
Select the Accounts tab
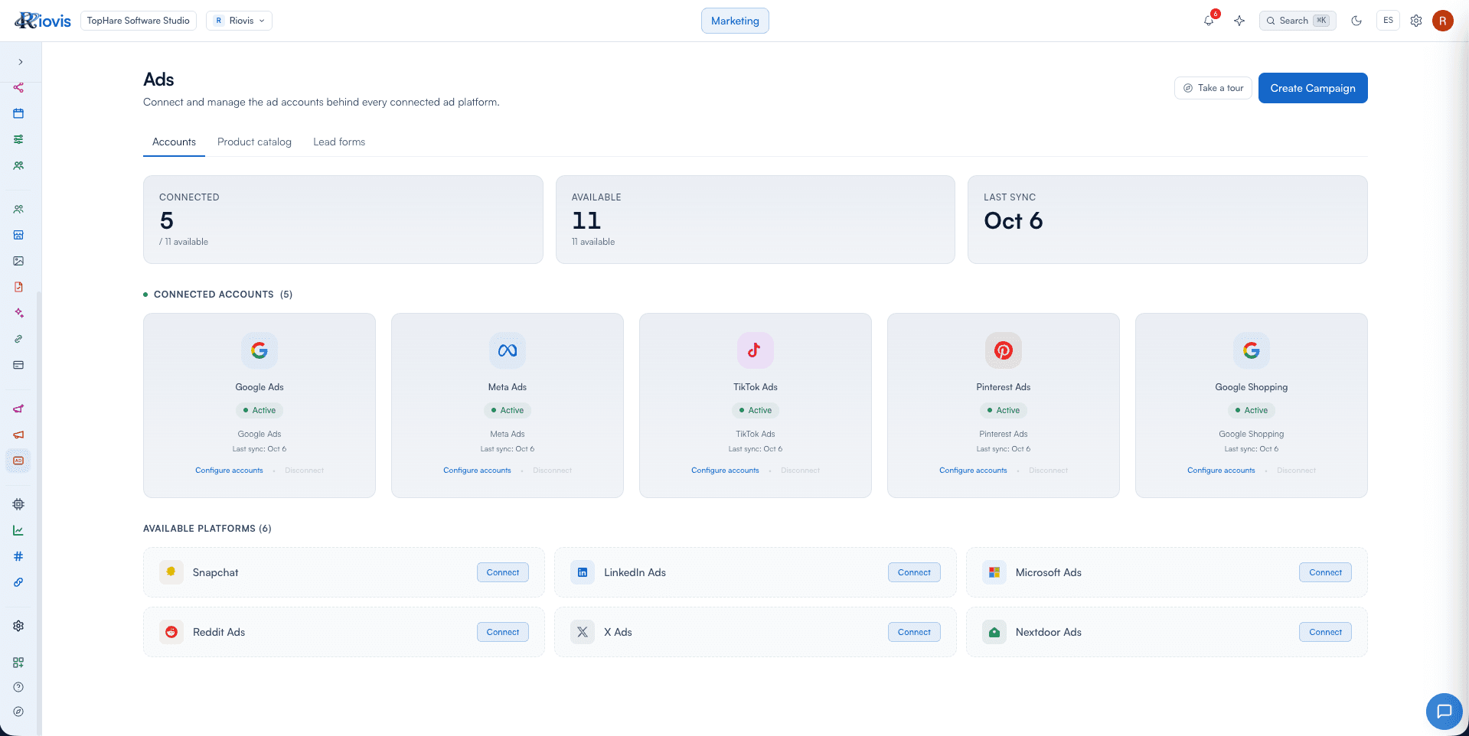coord(174,142)
